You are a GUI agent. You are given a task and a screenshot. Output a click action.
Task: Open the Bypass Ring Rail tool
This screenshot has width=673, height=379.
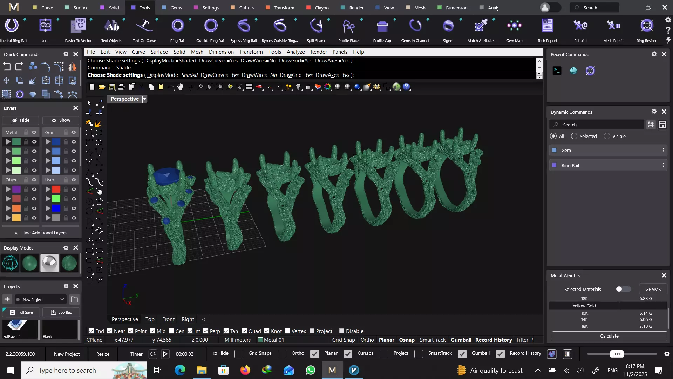coord(244,30)
